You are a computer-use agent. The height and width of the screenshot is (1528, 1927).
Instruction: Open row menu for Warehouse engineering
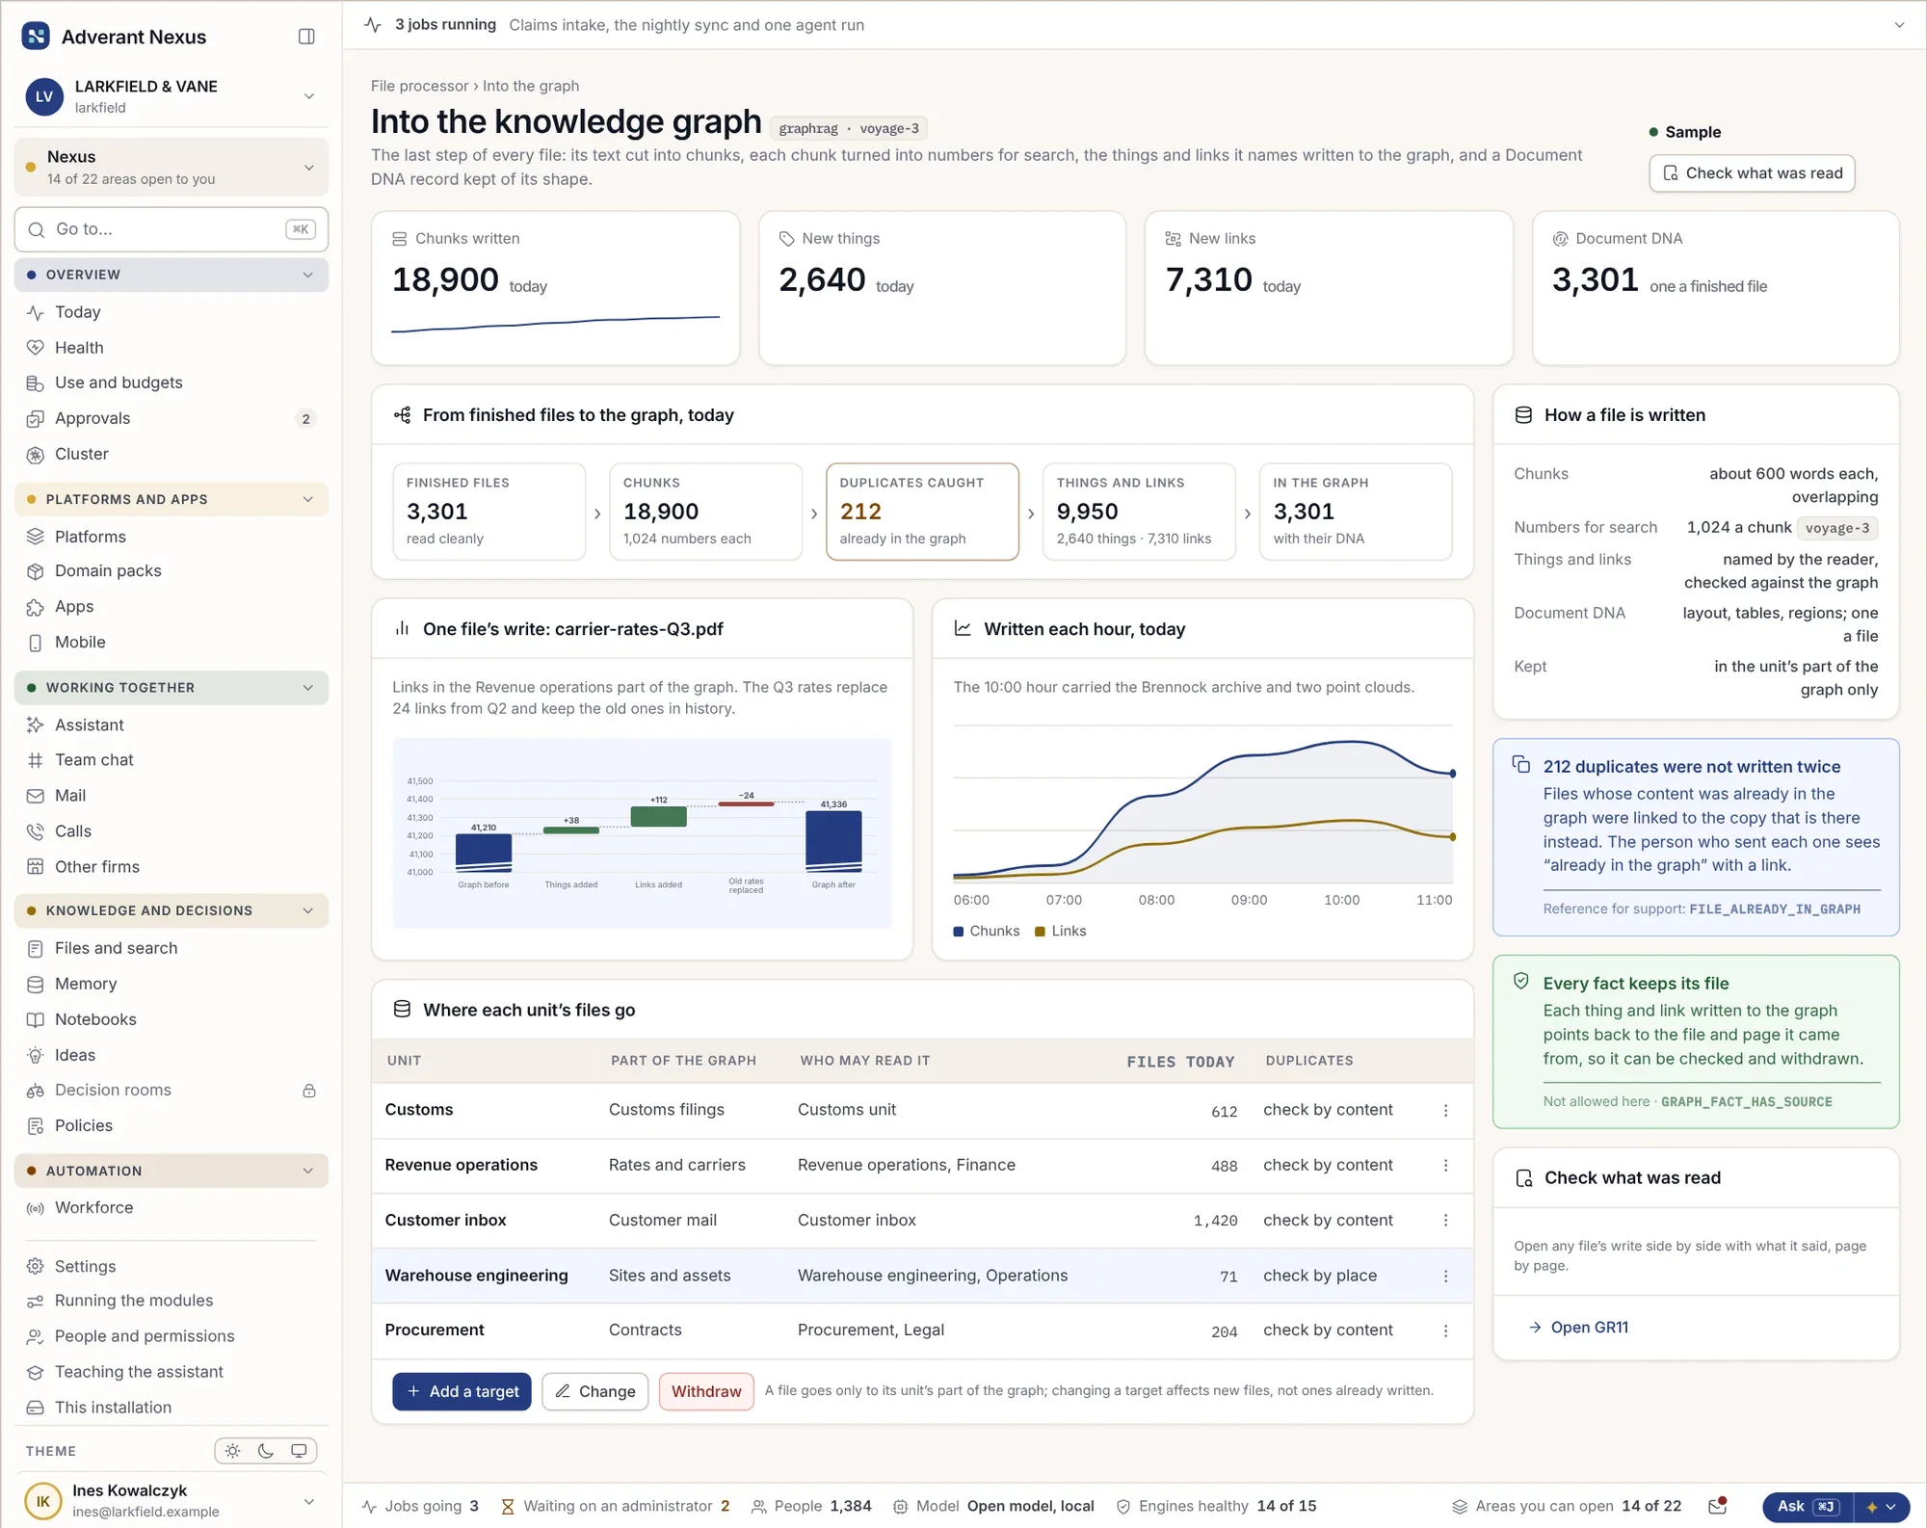1445,1277
